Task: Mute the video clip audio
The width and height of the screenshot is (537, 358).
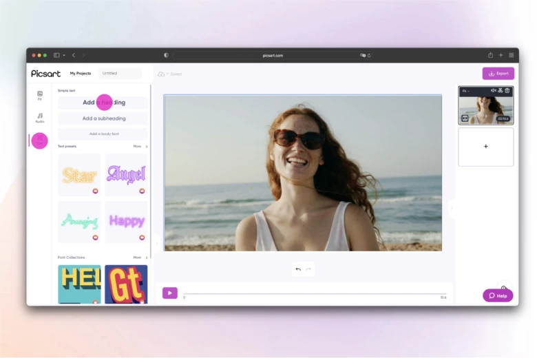Action: tap(493, 91)
